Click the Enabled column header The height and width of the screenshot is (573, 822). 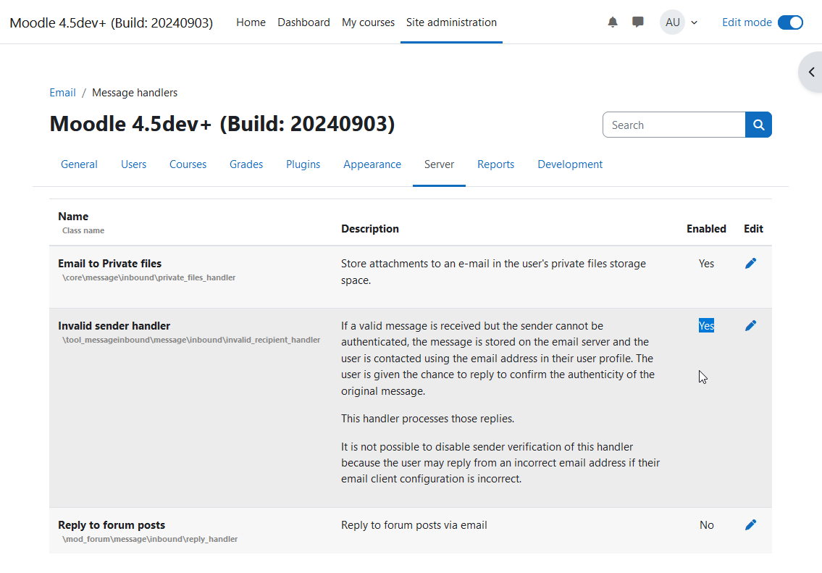(706, 229)
